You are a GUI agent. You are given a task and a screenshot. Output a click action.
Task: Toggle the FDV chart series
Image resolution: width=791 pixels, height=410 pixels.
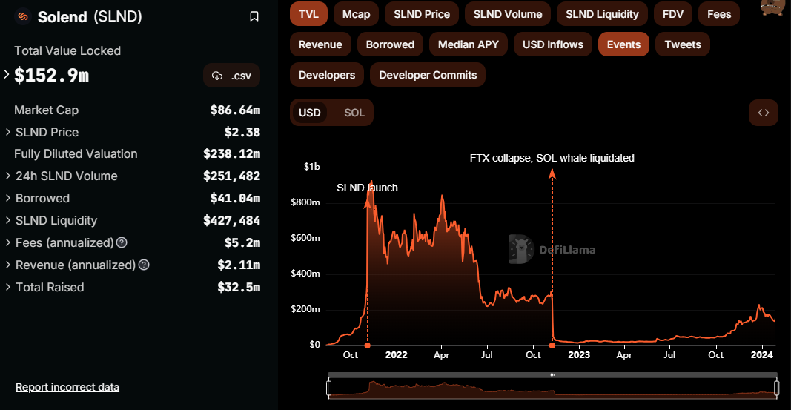(x=673, y=14)
